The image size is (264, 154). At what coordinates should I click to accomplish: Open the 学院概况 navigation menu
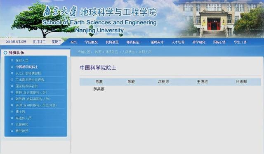click(91, 42)
